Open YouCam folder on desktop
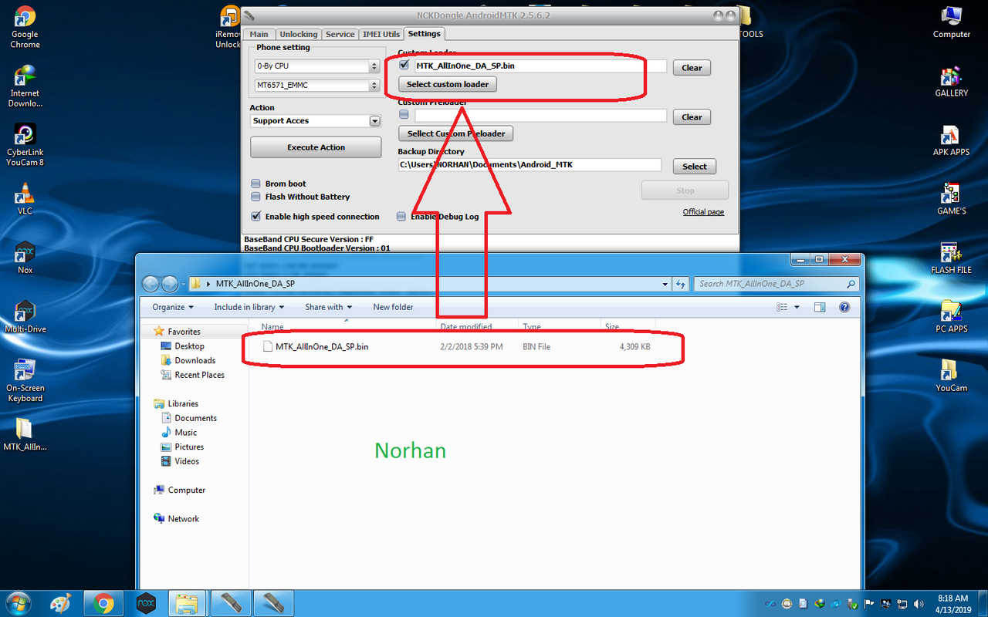This screenshot has width=988, height=617. point(951,376)
